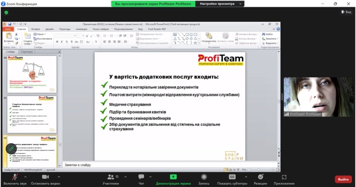356x187 pixels.
Task: Expand chat options arrow
Action: [x=150, y=177]
